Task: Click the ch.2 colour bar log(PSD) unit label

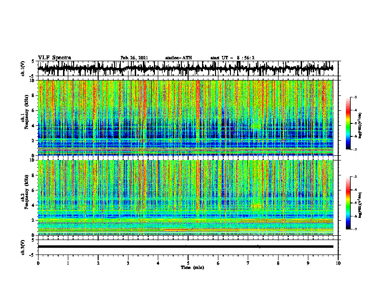Action: 360,204
